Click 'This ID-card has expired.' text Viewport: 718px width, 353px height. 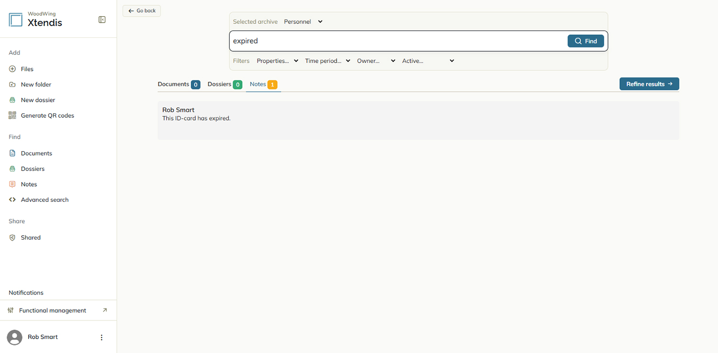(196, 118)
